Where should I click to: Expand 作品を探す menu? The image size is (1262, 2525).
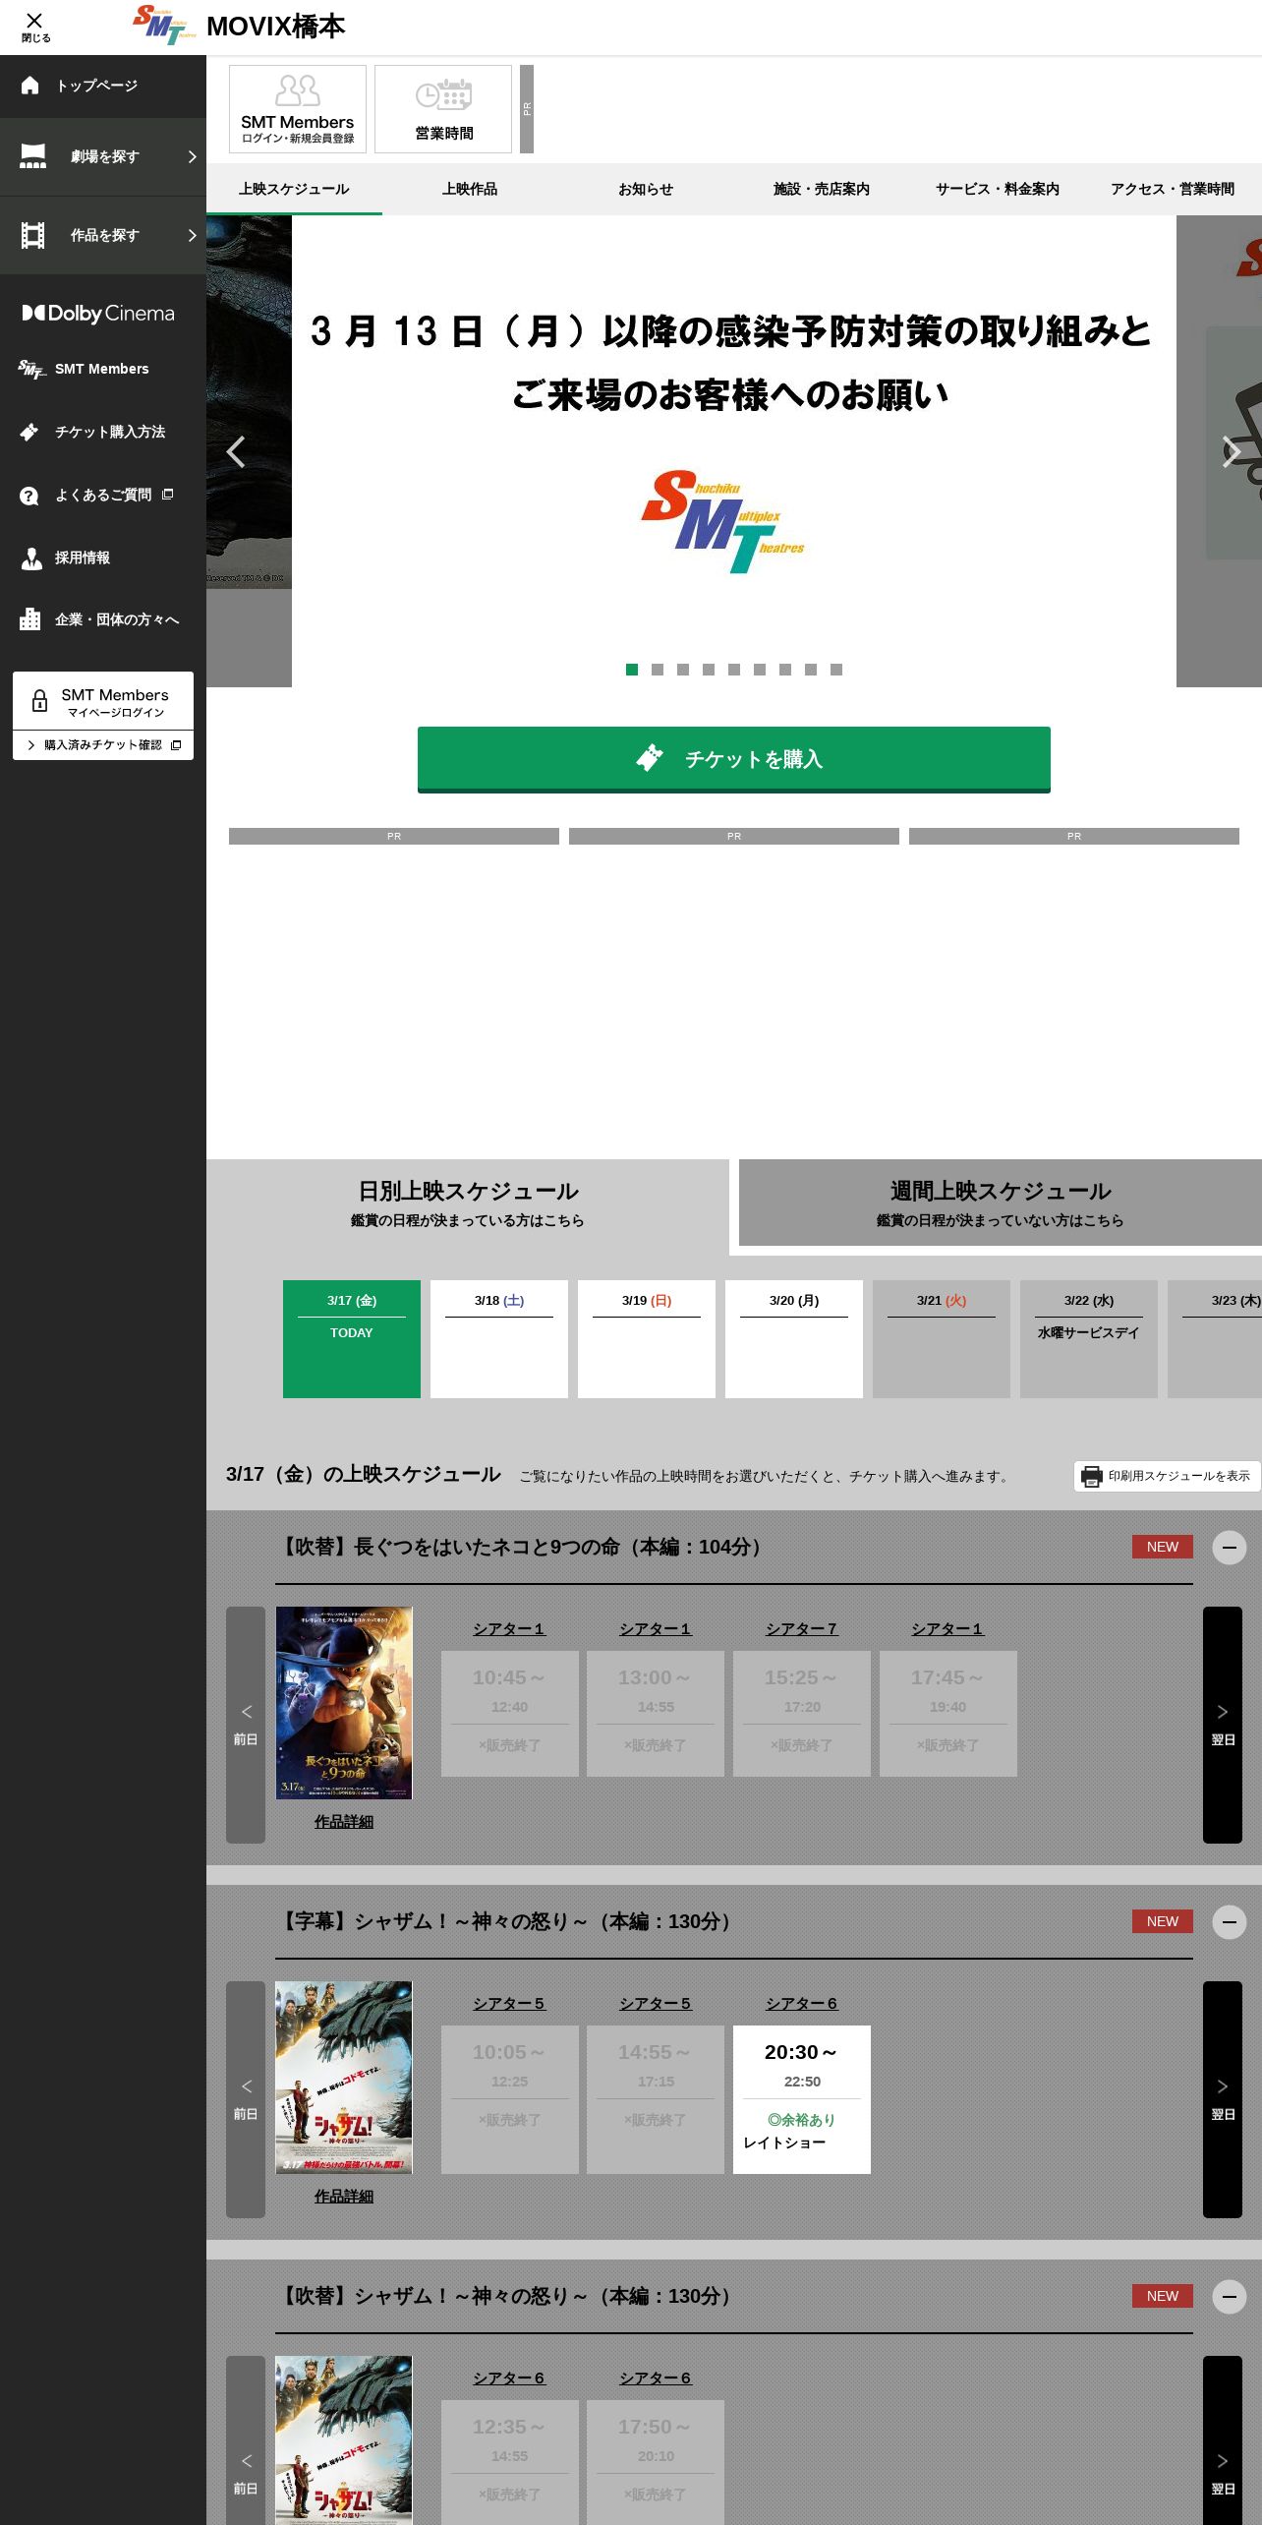coord(103,235)
